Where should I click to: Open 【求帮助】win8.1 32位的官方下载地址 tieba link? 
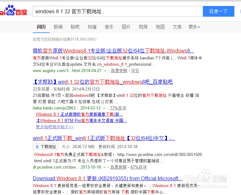[103, 82]
